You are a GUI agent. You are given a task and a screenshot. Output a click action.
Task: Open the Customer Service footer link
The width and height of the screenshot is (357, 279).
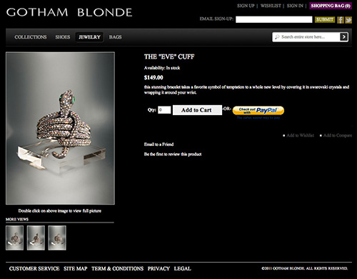34,268
